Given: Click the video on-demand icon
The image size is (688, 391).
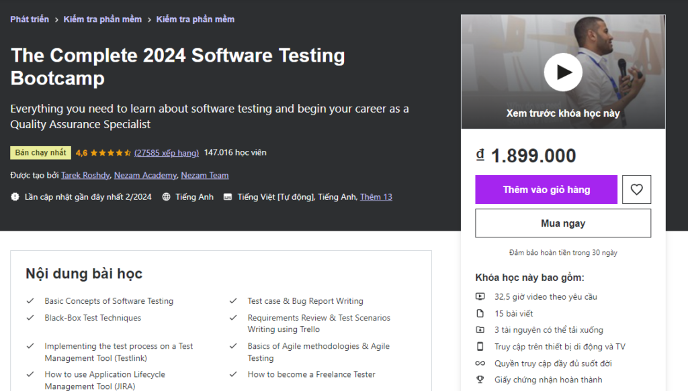Looking at the screenshot, I should click(480, 296).
